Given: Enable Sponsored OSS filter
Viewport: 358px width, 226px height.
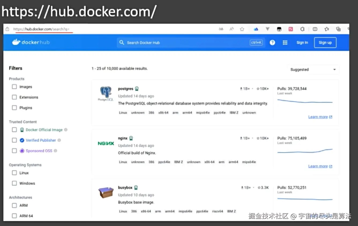Looking at the screenshot, I should pyautogui.click(x=14, y=151).
